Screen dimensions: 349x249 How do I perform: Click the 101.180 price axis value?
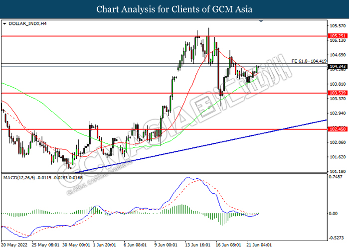pyautogui.click(x=338, y=172)
